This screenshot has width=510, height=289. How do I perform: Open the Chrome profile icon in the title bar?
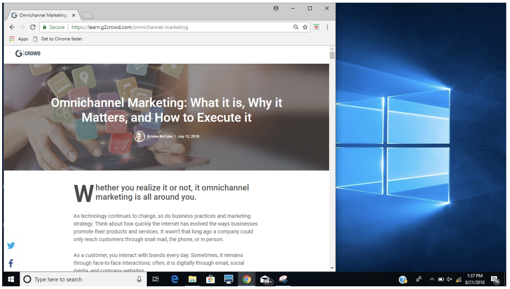(x=276, y=8)
